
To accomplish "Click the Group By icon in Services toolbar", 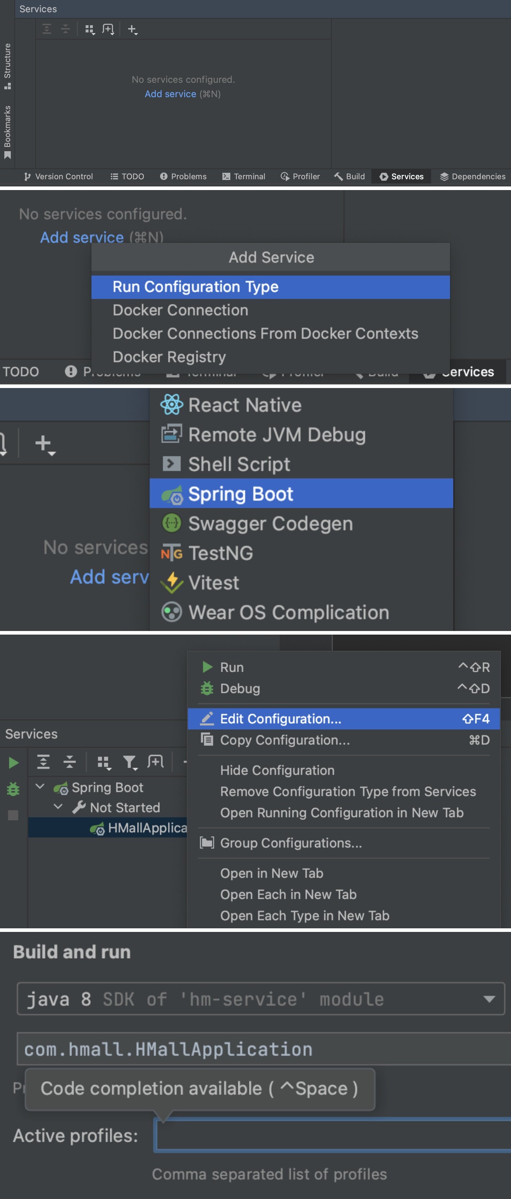I will coord(103,762).
